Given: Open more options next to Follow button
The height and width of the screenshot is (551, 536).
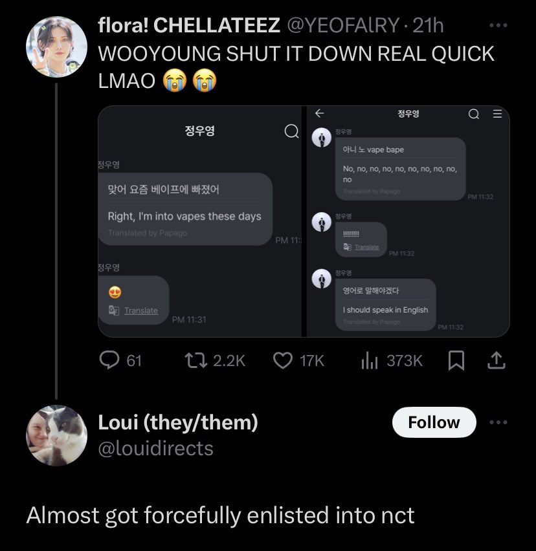Looking at the screenshot, I should 498,422.
